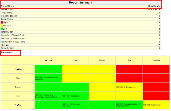This screenshot has width=171, height=111.
Task: Click the Very High row header
Action: point(18,69)
